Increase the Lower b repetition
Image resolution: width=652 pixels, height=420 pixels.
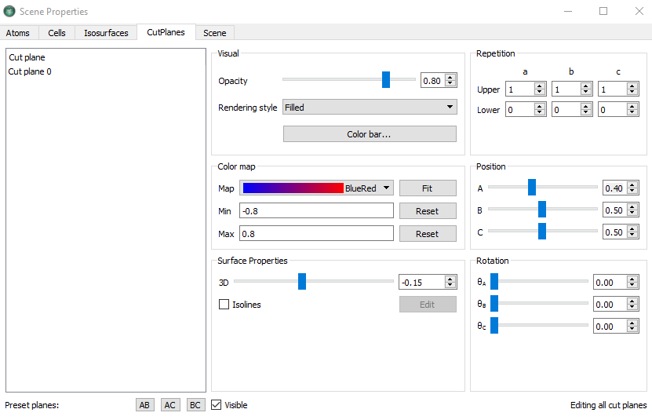[586, 107]
